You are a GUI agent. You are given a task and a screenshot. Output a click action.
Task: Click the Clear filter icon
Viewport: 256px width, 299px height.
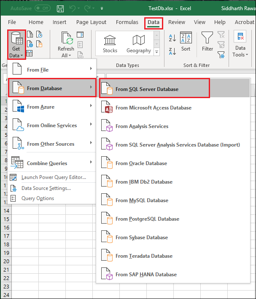(x=221, y=35)
